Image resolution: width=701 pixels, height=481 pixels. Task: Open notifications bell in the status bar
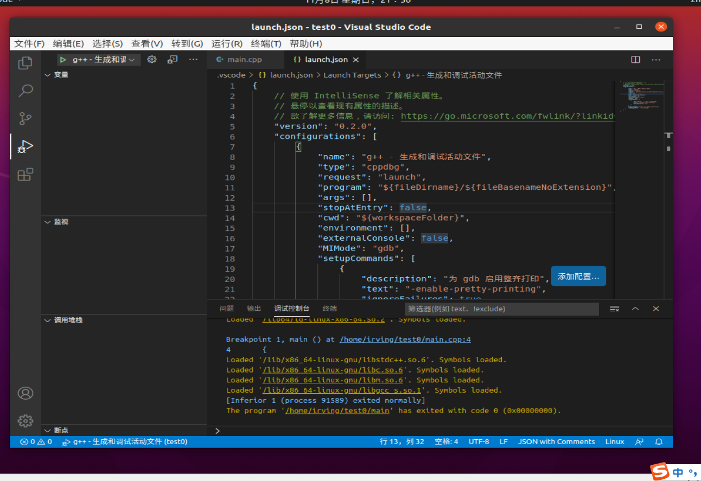click(659, 441)
